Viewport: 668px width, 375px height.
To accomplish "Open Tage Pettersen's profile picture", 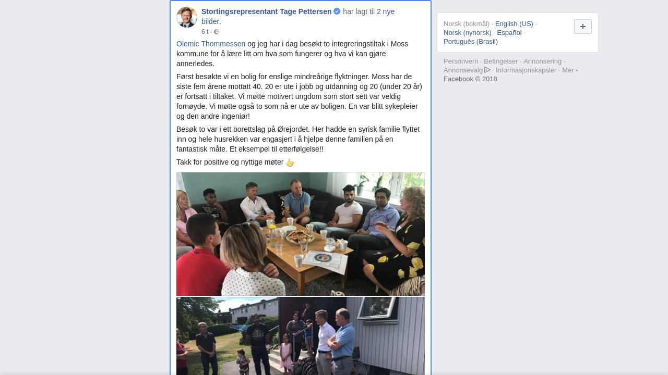I will [187, 17].
